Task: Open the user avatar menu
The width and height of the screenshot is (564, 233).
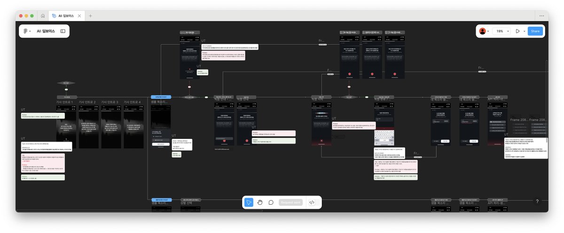Action: [x=482, y=31]
